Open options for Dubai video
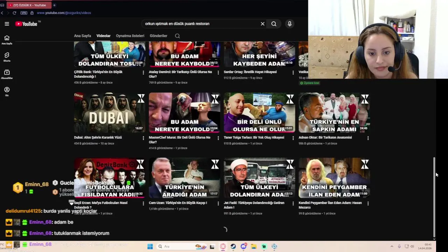Screen dimensions: 448x252 pos(143,138)
